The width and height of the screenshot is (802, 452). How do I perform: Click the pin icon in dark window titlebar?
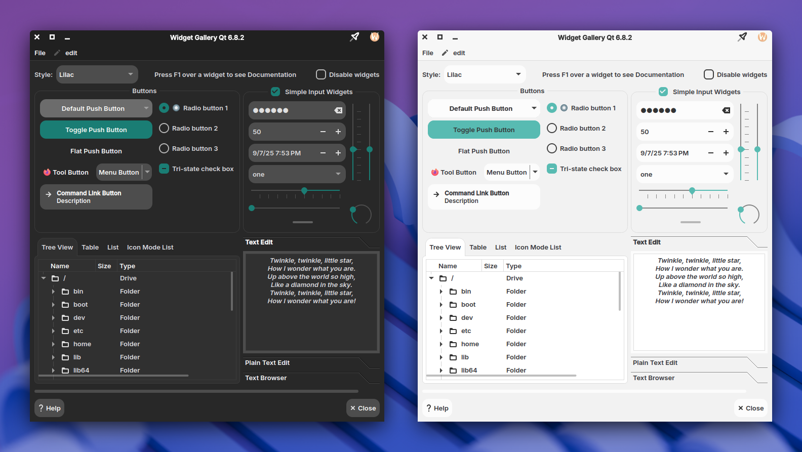pyautogui.click(x=354, y=37)
